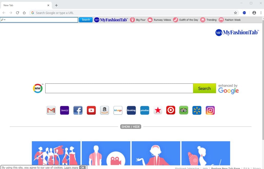Open the Target bullseye icon

(171, 110)
